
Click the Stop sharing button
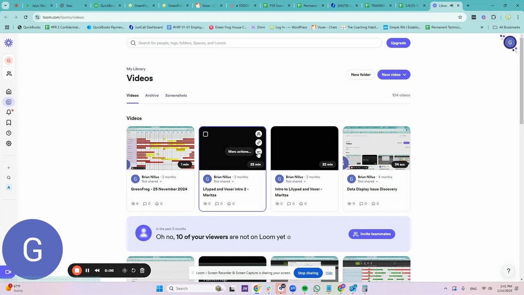(x=308, y=273)
